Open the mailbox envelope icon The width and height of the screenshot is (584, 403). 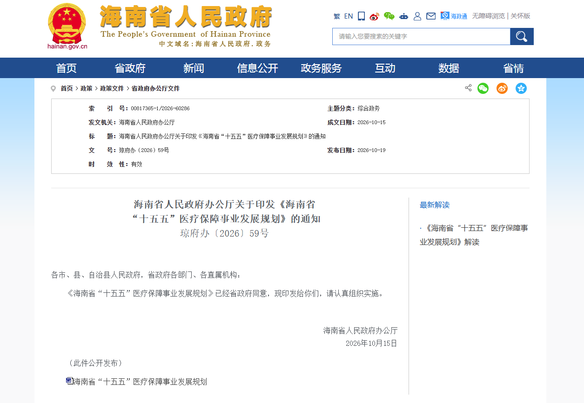431,16
